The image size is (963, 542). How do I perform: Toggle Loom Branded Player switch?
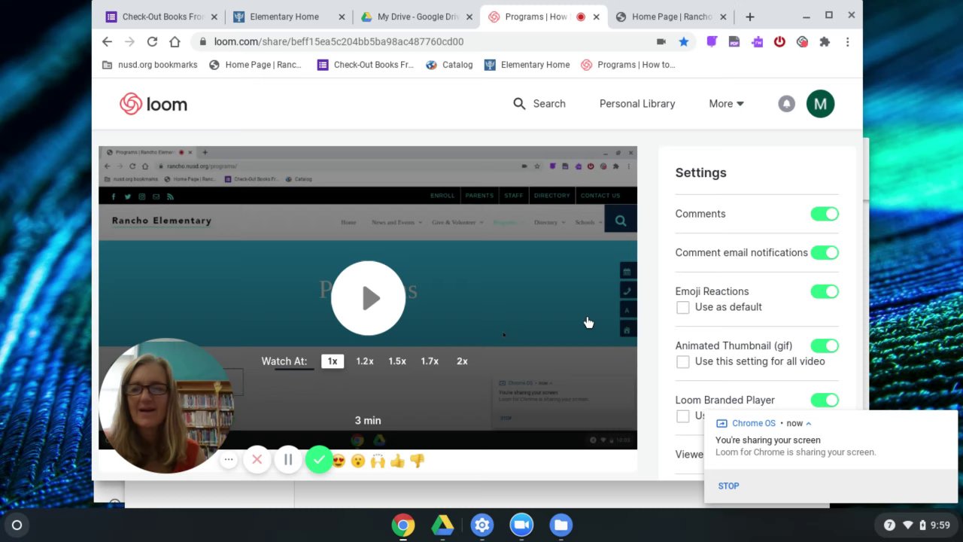pos(825,400)
